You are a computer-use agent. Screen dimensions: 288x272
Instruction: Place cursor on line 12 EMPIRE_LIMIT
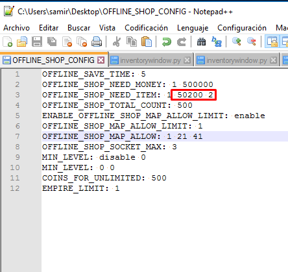click(x=80, y=188)
